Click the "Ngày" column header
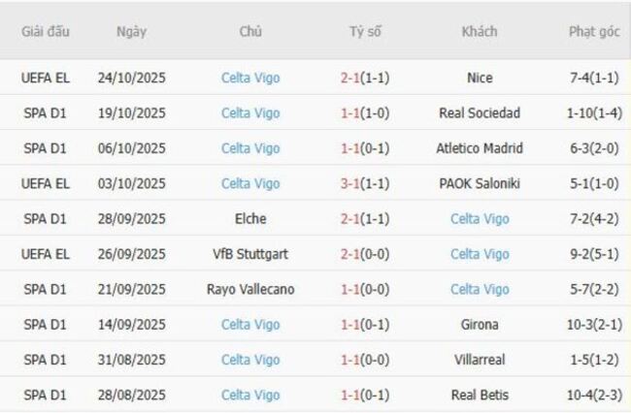 (131, 31)
